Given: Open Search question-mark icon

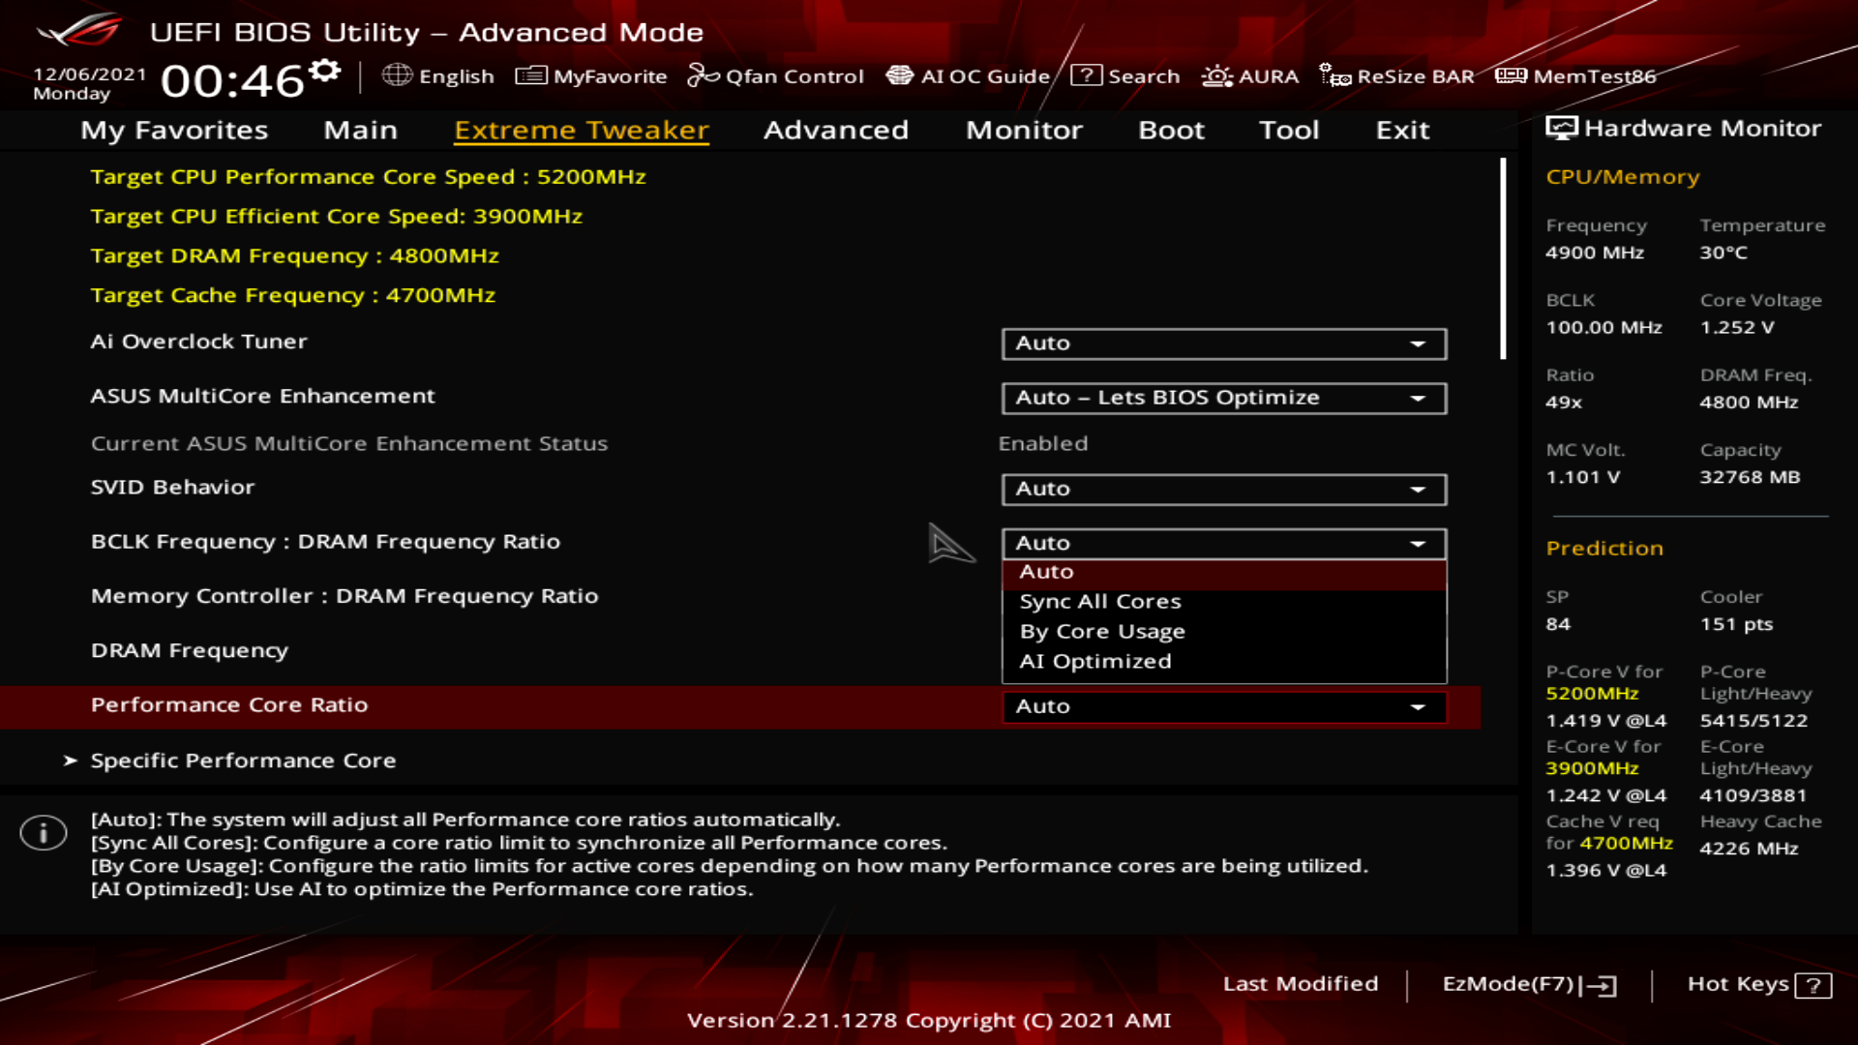Looking at the screenshot, I should pyautogui.click(x=1086, y=75).
